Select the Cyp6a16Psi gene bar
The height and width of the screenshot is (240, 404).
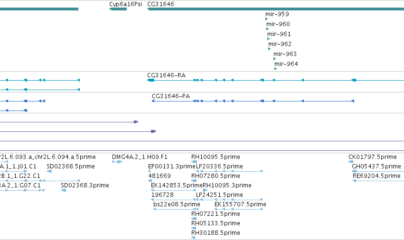point(118,9)
